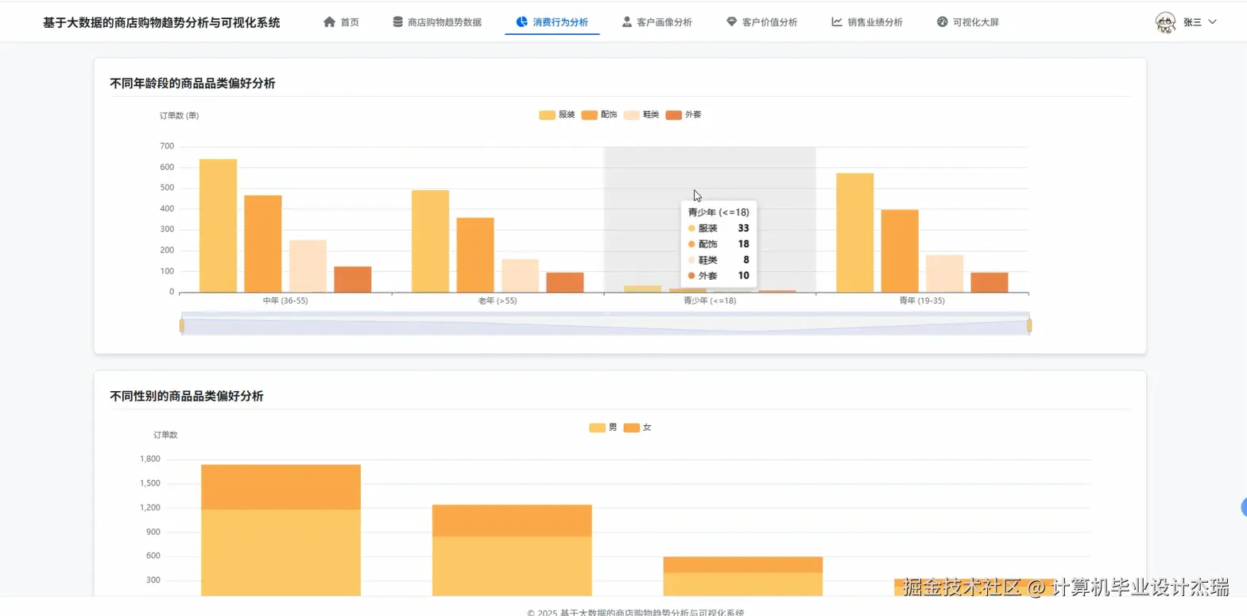Click the 鞋类 bar for 老年 (>55)
The height and width of the screenshot is (616, 1247).
pyautogui.click(x=520, y=276)
